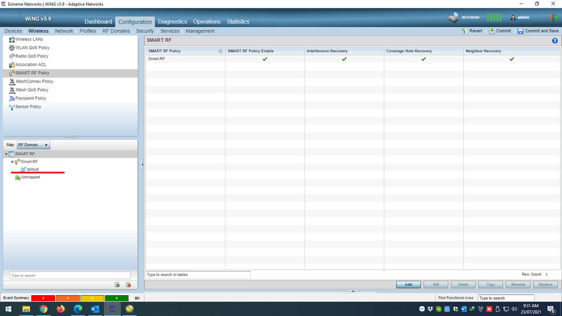Click the Interference Recovery checkmark for Smart-RF
Image resolution: width=562 pixels, height=316 pixels.
coord(344,59)
